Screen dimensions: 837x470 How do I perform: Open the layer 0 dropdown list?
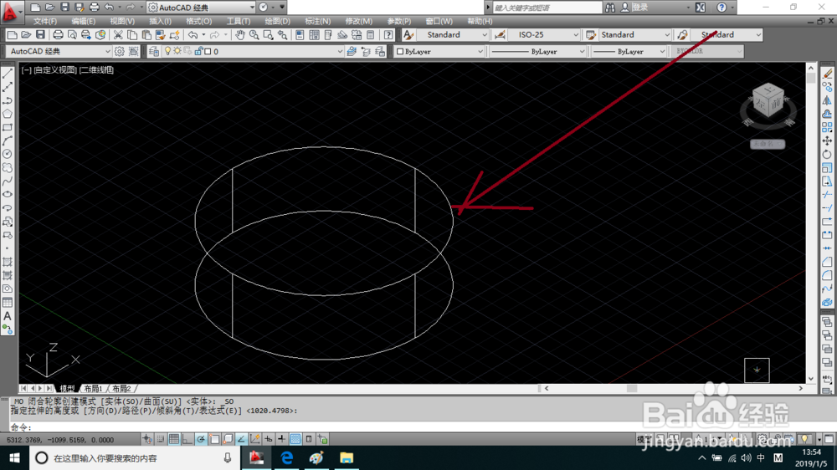click(x=253, y=51)
